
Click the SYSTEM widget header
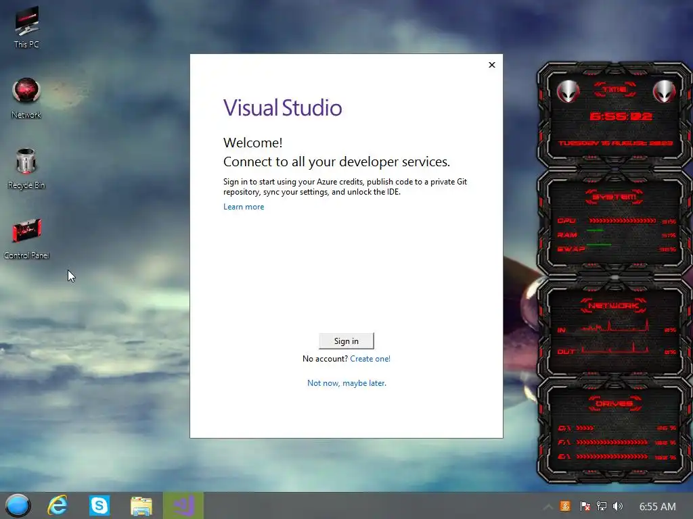tap(614, 197)
